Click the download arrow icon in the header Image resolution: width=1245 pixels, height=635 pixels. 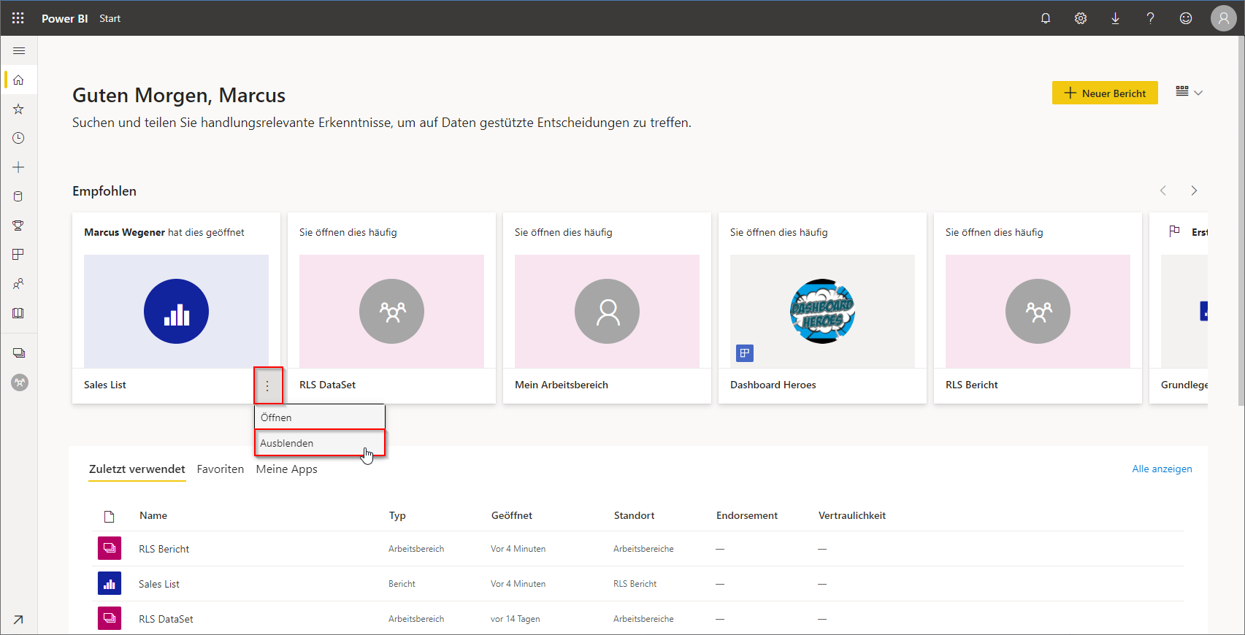(x=1116, y=18)
